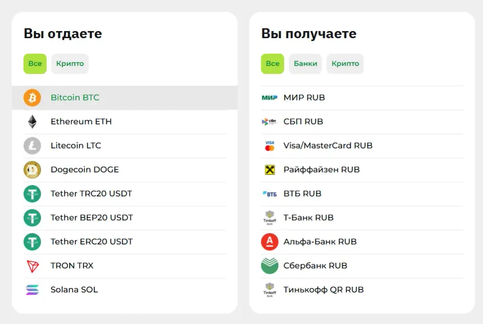This screenshot has height=324, width=483.
Task: Click the Visa/MasterCard logo icon
Action: (x=269, y=146)
